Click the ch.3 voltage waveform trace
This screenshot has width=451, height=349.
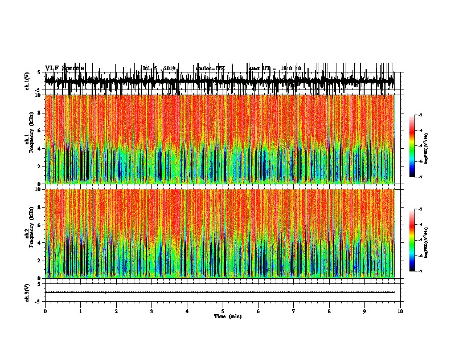click(x=220, y=293)
